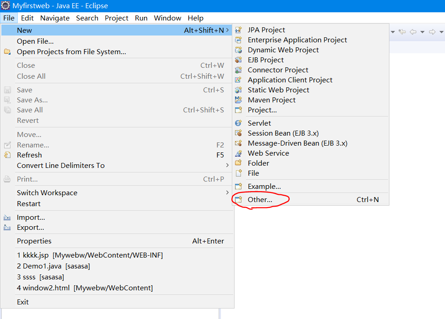
Task: Open the Run menu
Action: [141, 18]
